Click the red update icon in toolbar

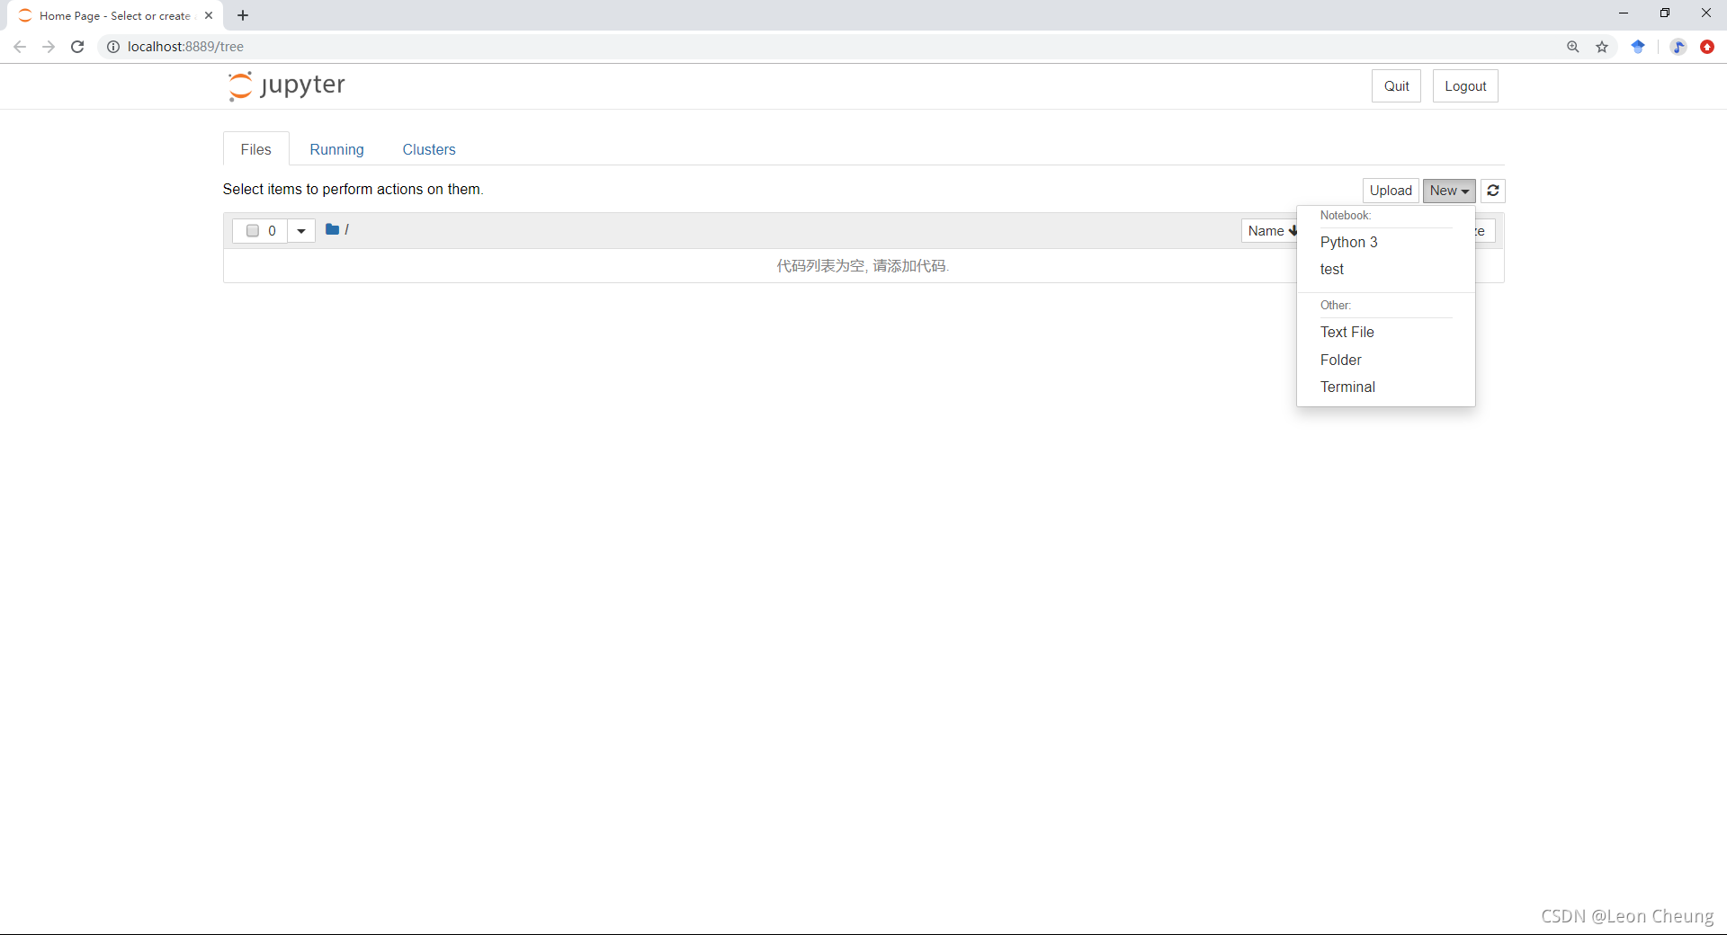point(1707,47)
